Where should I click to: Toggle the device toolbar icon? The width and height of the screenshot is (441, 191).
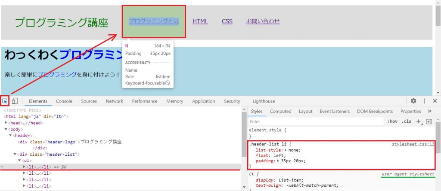coord(14,101)
